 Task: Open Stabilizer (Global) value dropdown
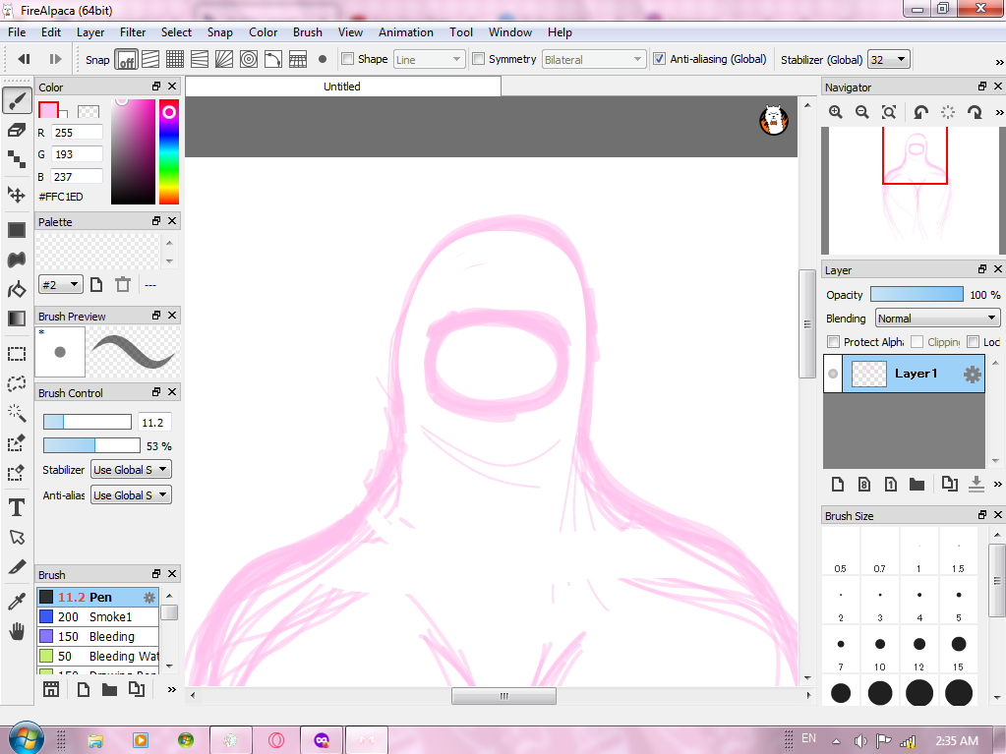coord(889,60)
